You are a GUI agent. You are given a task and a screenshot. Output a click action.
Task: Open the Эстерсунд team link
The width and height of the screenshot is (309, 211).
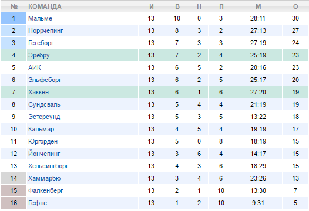(x=44, y=117)
